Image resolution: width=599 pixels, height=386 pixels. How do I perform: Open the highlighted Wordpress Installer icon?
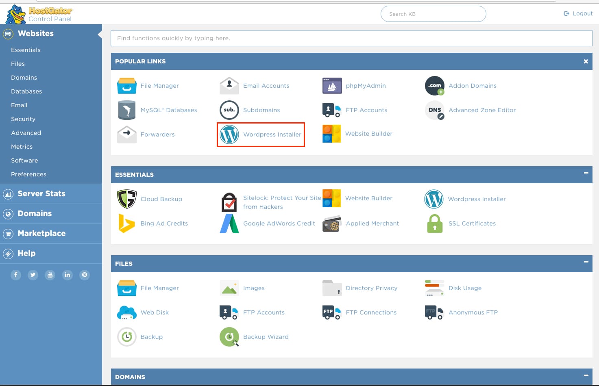pyautogui.click(x=229, y=134)
